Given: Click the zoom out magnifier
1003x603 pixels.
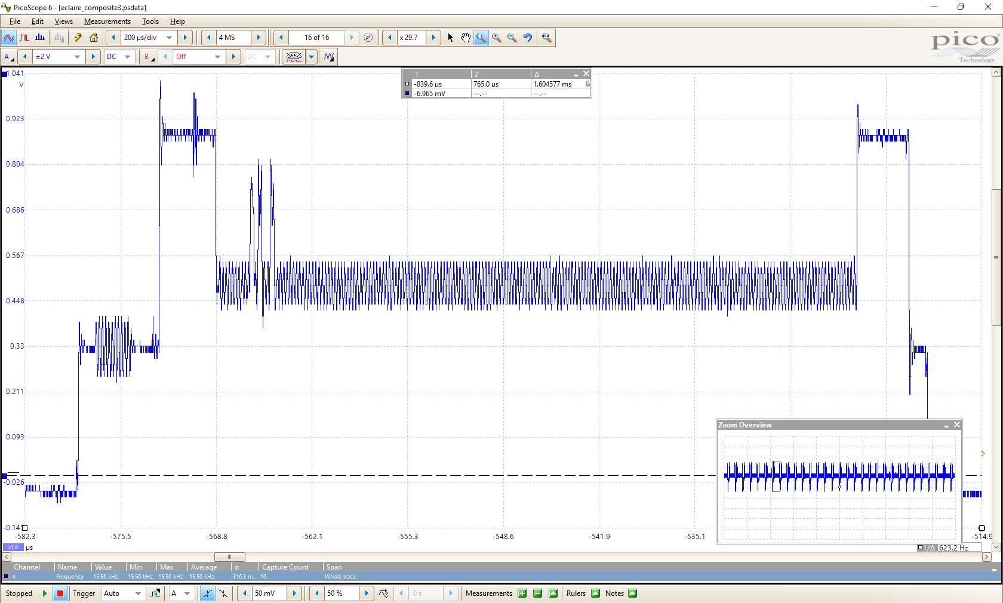Looking at the screenshot, I should pos(512,38).
